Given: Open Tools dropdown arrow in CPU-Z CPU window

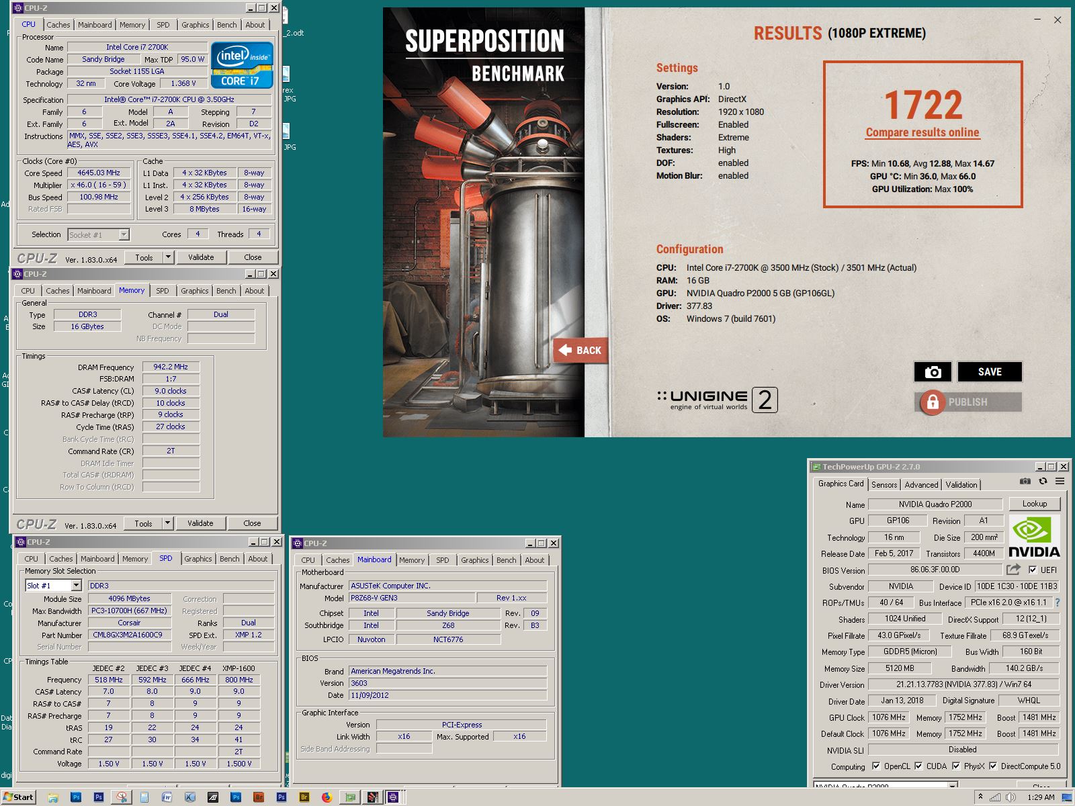Looking at the screenshot, I should tap(168, 257).
